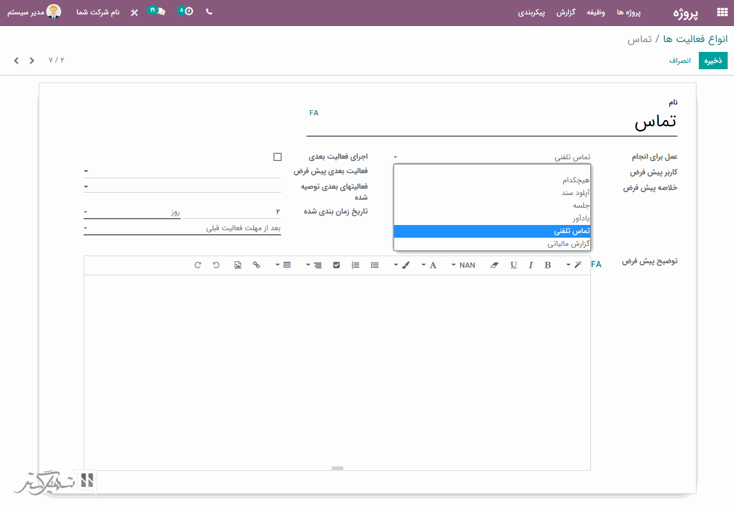Click the Bold formatting icon
734x510 pixels.
(548, 265)
